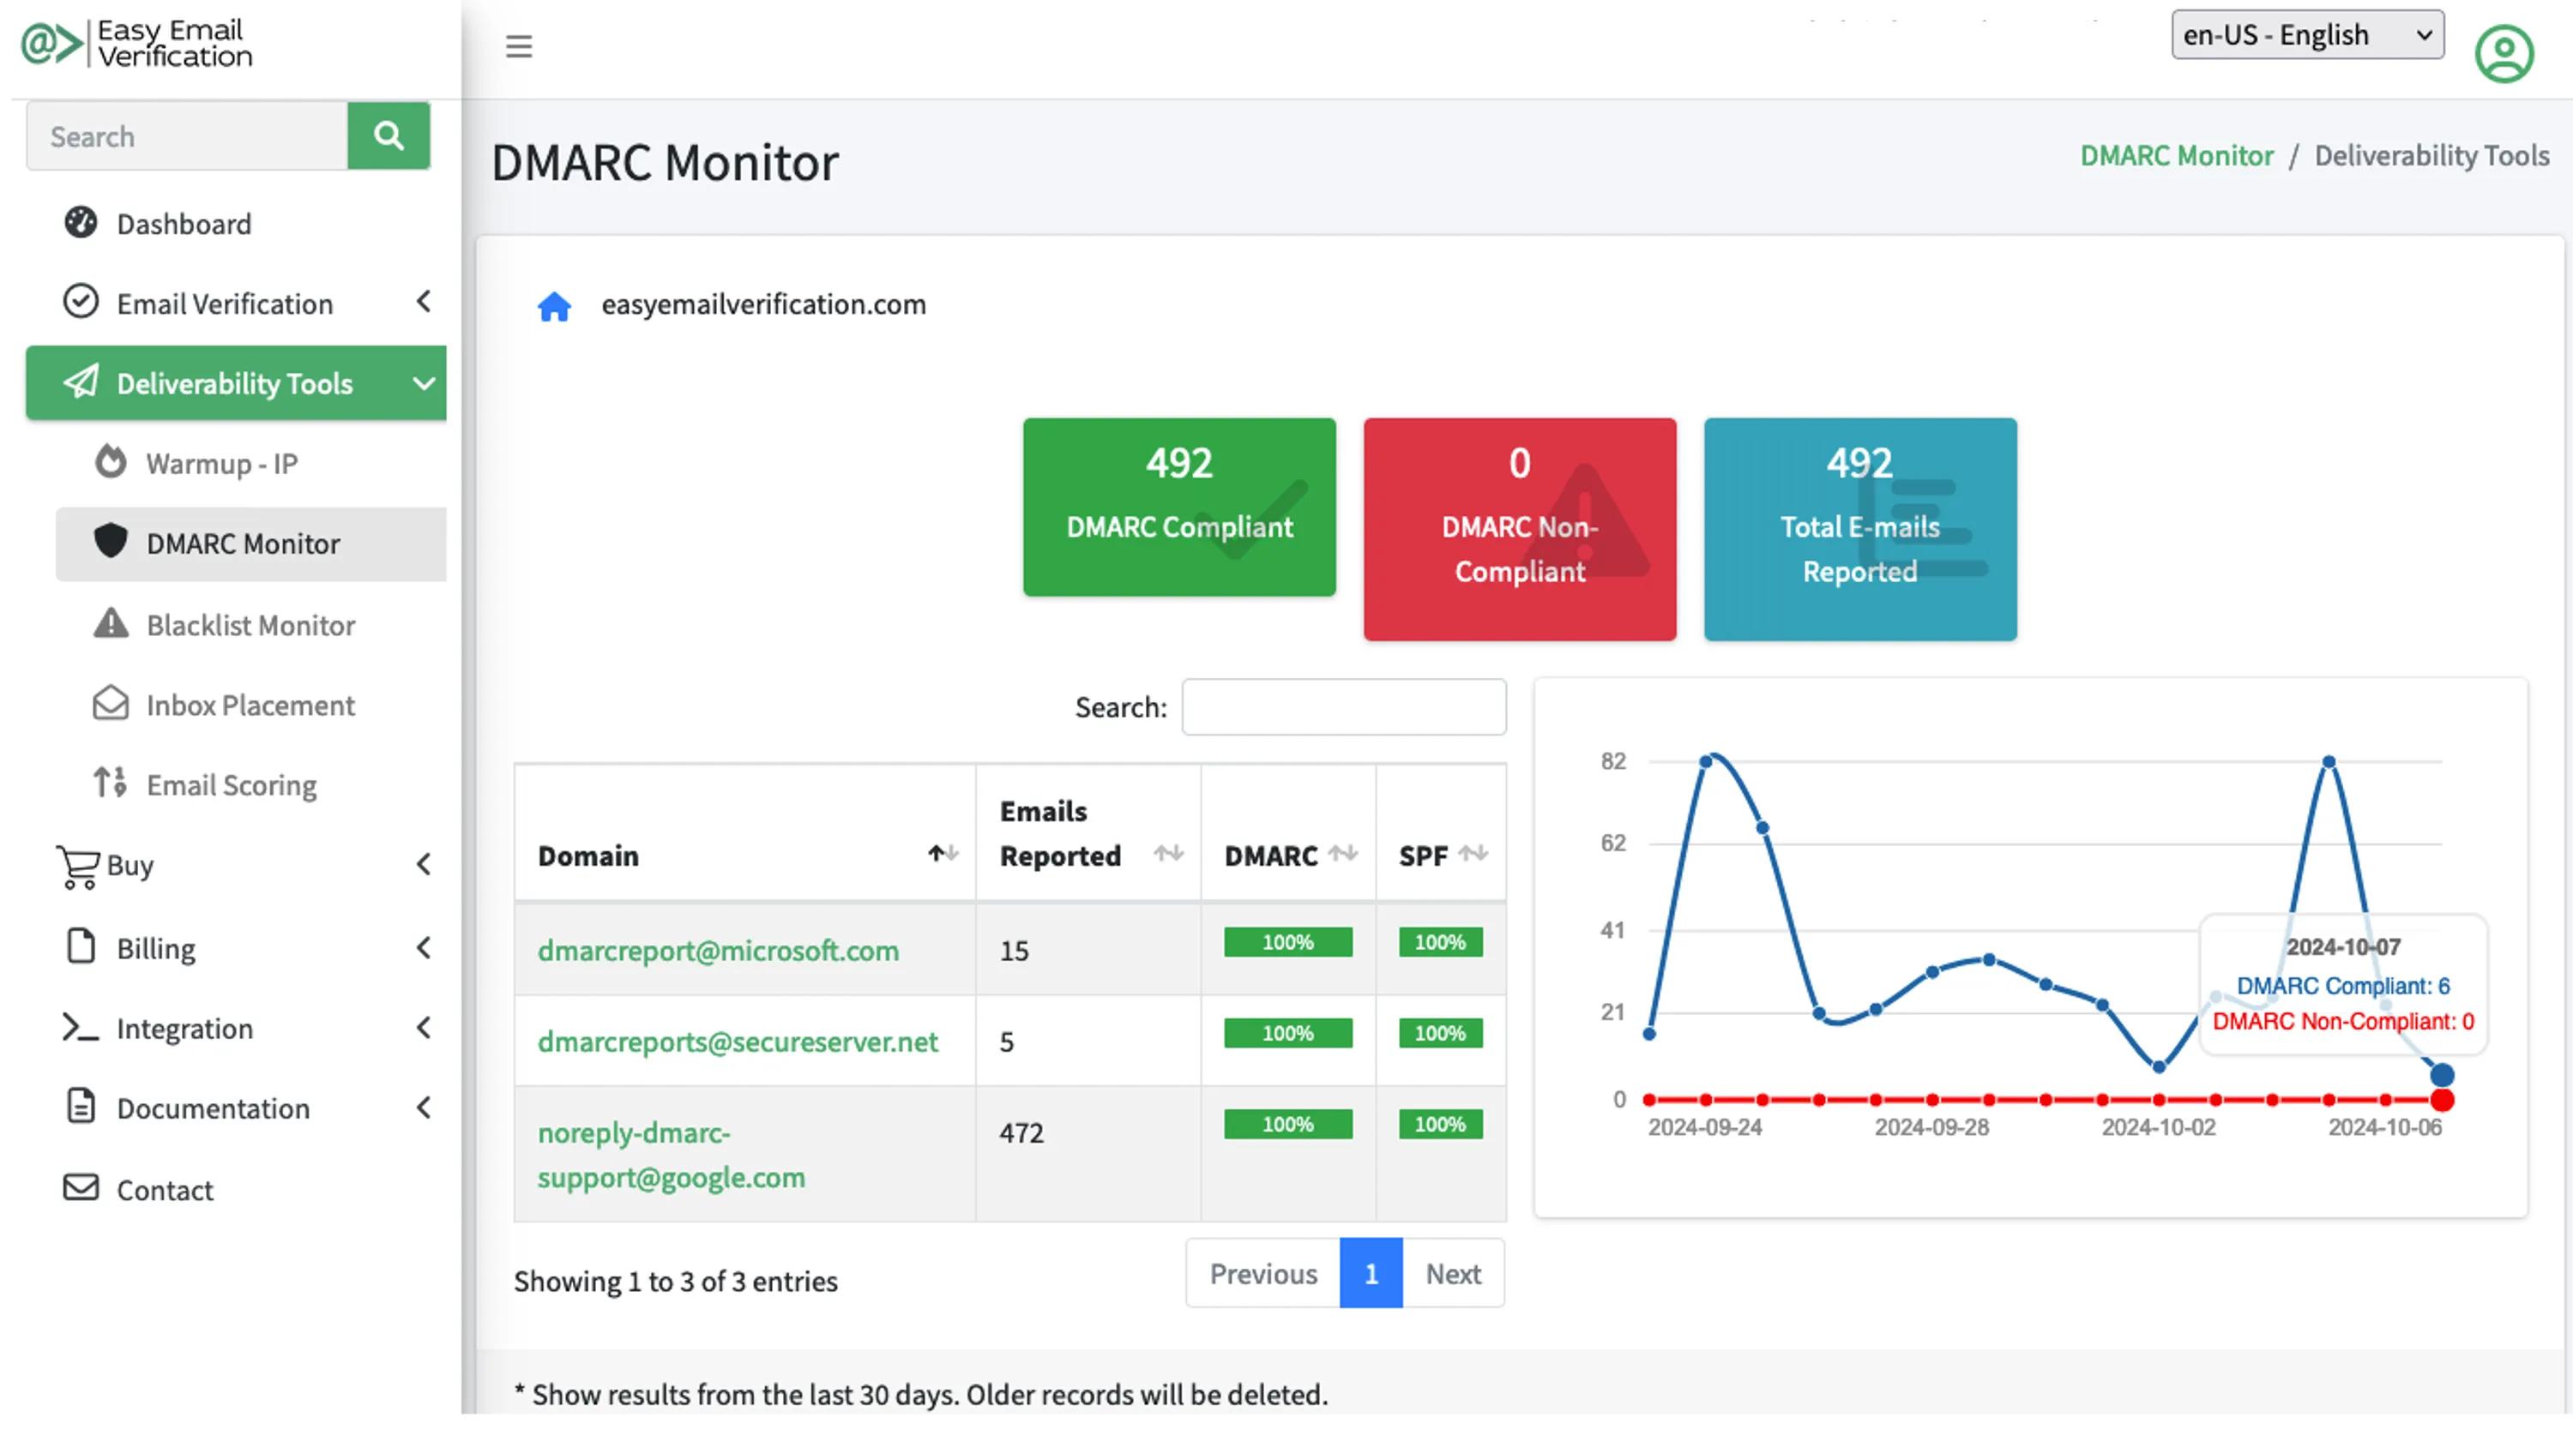2573x1447 pixels.
Task: Click Microsoft row DMARC 100% progress bar
Action: [x=1288, y=943]
